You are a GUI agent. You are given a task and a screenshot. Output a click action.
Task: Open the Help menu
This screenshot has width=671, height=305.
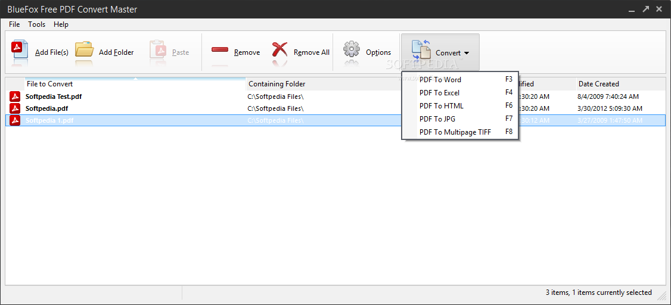click(61, 24)
